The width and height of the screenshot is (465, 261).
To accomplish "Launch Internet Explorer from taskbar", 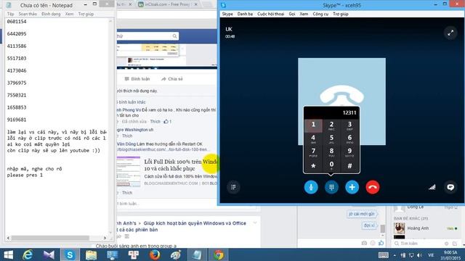I will pyautogui.click(x=28, y=254).
